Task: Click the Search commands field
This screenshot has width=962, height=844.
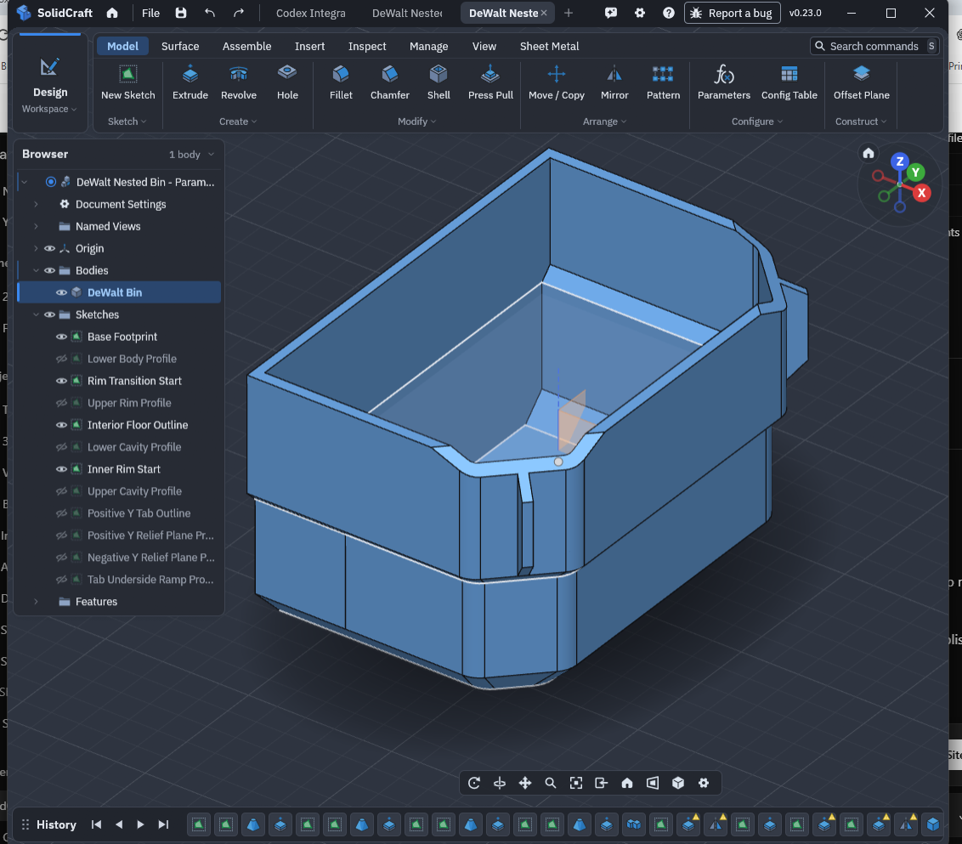Action: coord(874,46)
